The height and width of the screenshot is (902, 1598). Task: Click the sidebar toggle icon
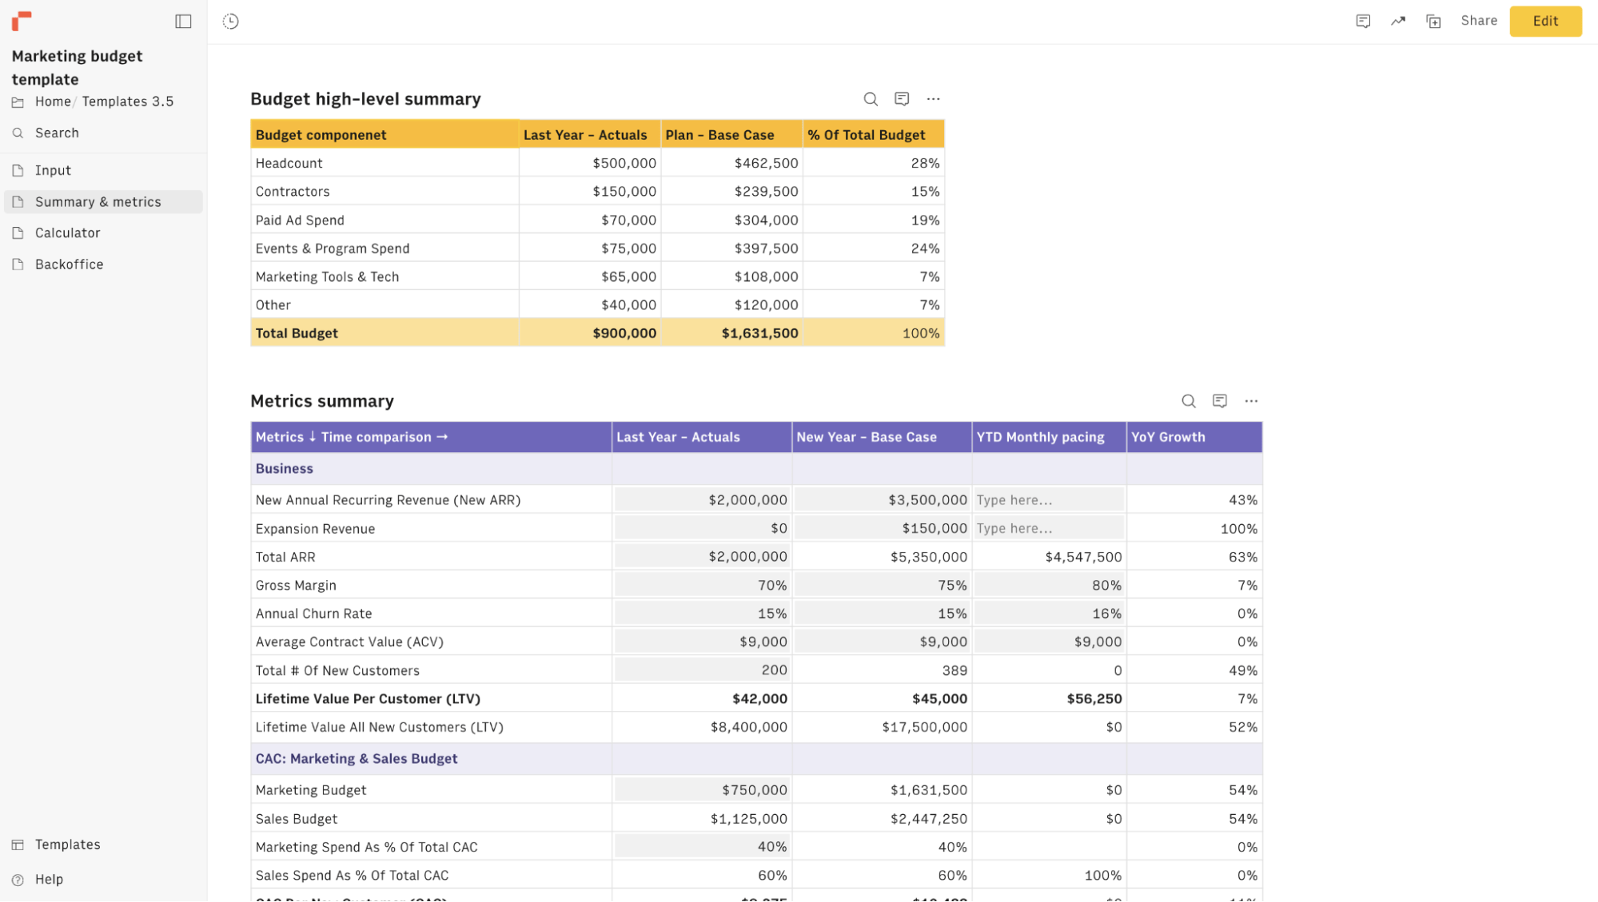[183, 21]
